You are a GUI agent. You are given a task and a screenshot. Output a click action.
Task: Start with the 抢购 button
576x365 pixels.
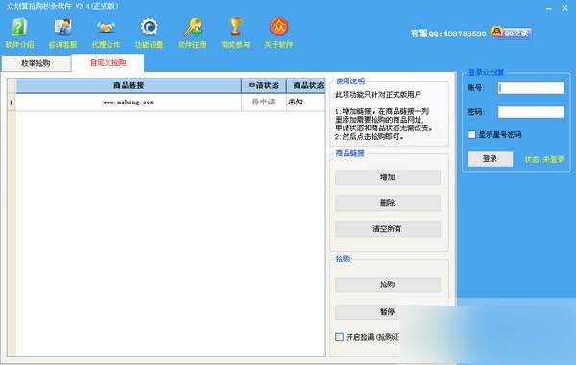point(388,285)
